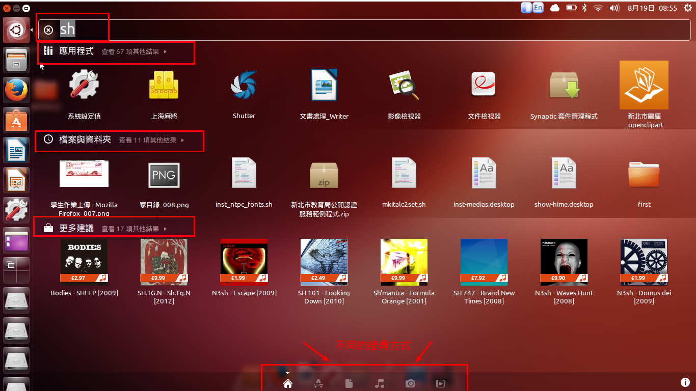Screen dimensions: 696x391
Task: Open the cloud indicator in top panel
Action: (555, 8)
